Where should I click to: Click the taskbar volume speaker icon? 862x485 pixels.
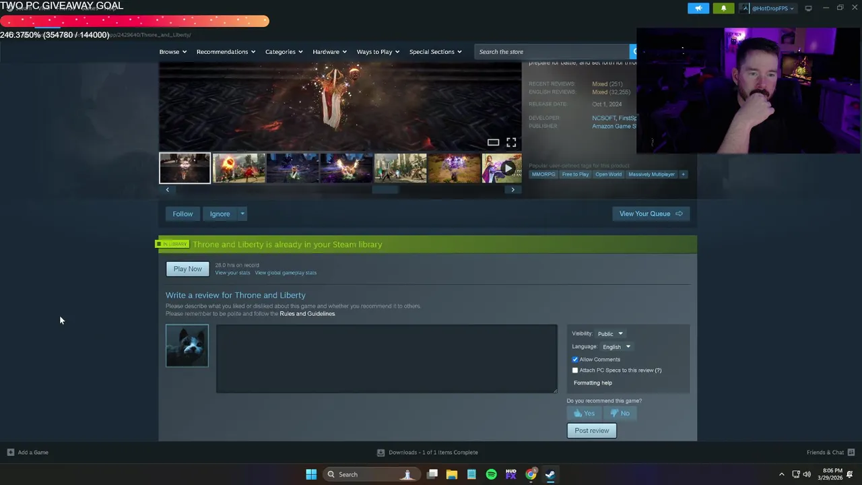click(x=807, y=474)
